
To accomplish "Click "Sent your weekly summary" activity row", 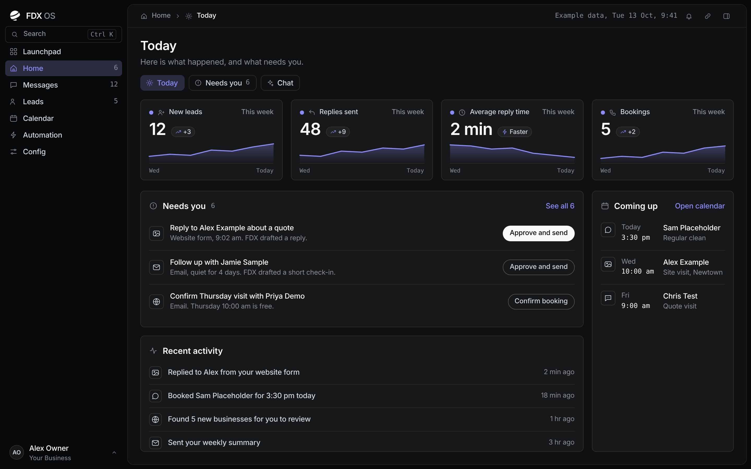I will (x=362, y=443).
